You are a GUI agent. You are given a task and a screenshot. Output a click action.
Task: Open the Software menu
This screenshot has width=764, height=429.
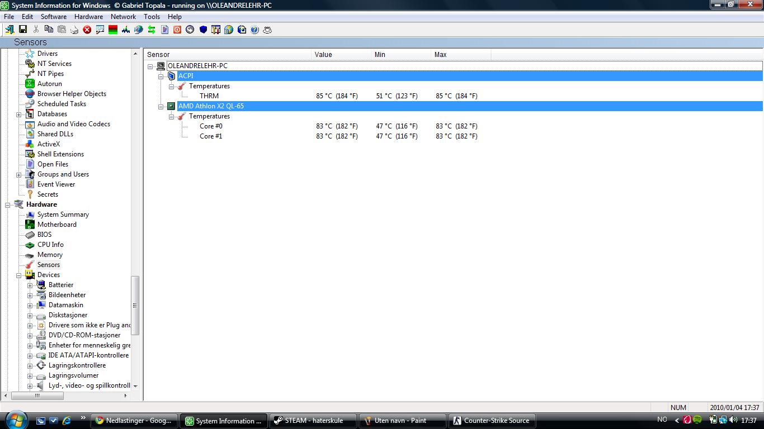tap(54, 17)
